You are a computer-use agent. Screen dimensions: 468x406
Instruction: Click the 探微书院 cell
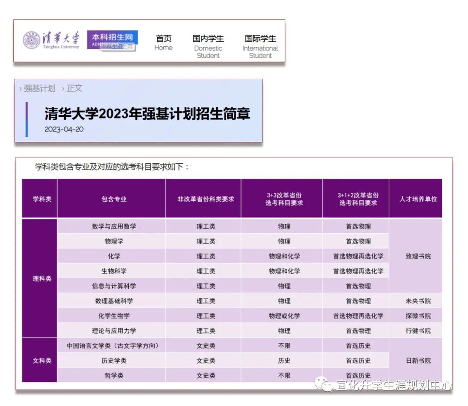[416, 316]
